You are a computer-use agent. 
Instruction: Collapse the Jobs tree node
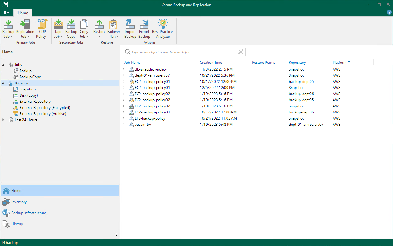[3, 65]
